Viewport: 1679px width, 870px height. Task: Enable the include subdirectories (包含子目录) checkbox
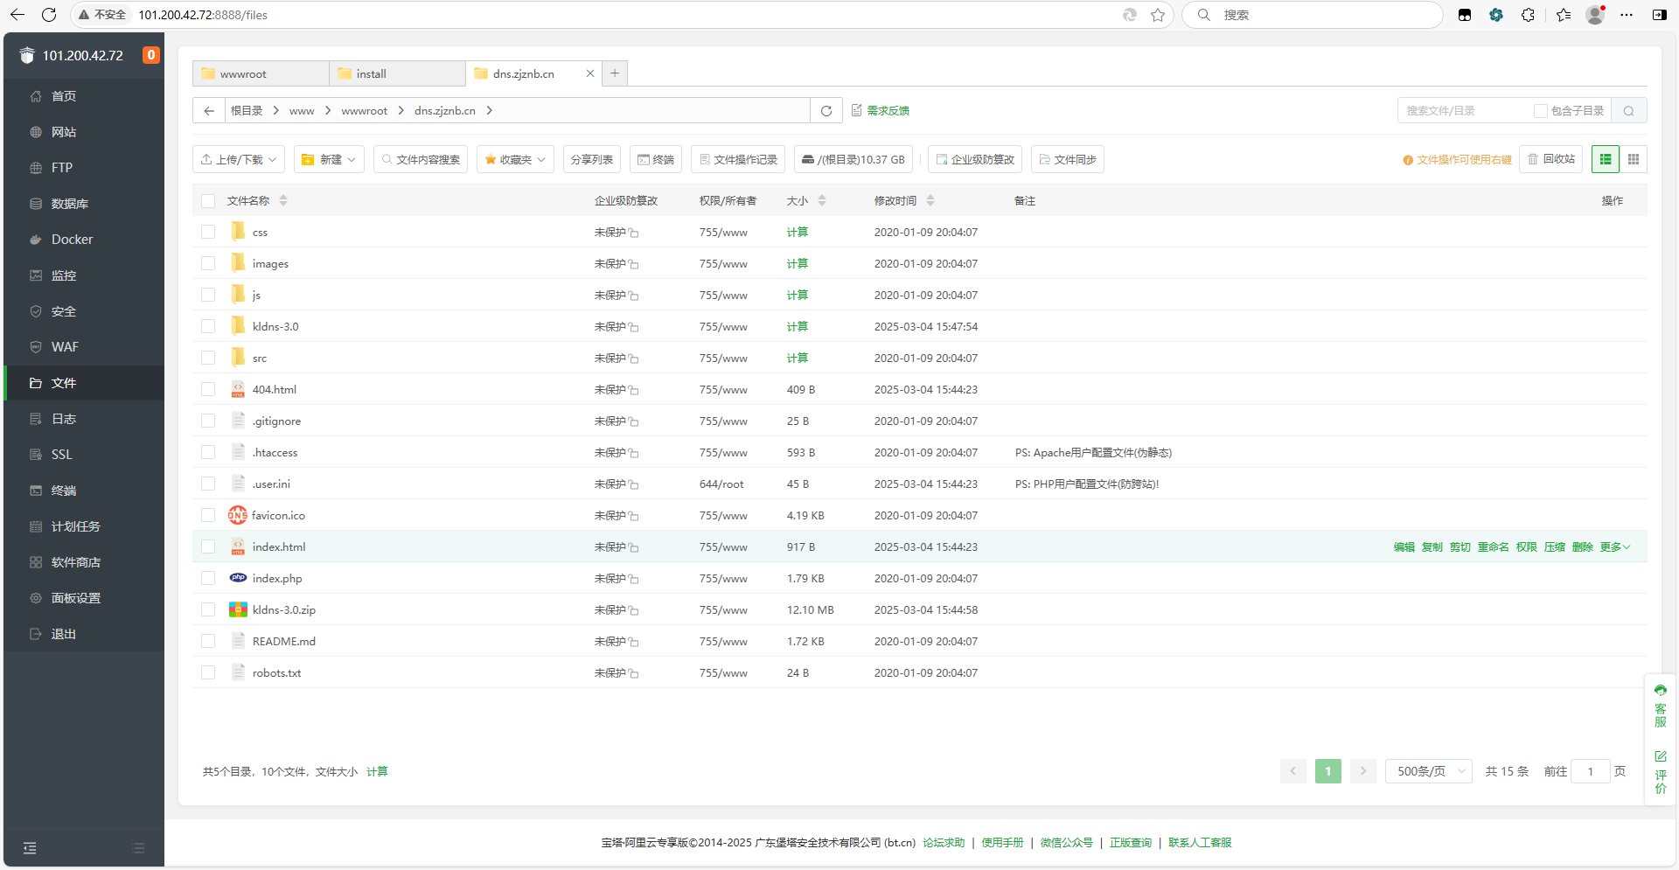1541,111
